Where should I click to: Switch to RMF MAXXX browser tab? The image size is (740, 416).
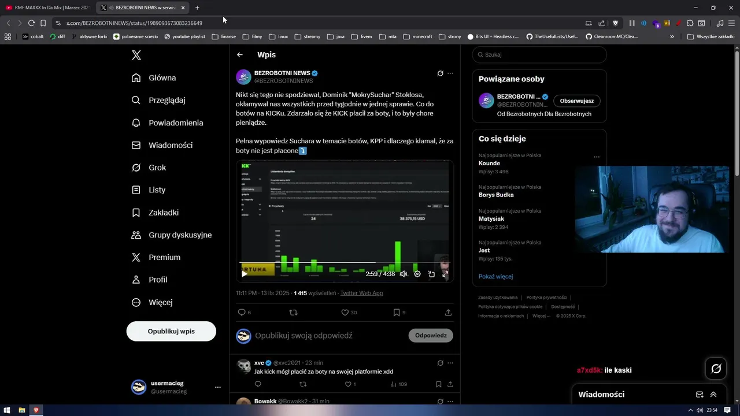click(47, 8)
